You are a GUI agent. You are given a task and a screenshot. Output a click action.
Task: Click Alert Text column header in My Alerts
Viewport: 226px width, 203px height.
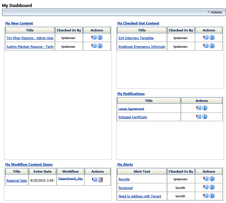[142, 171]
